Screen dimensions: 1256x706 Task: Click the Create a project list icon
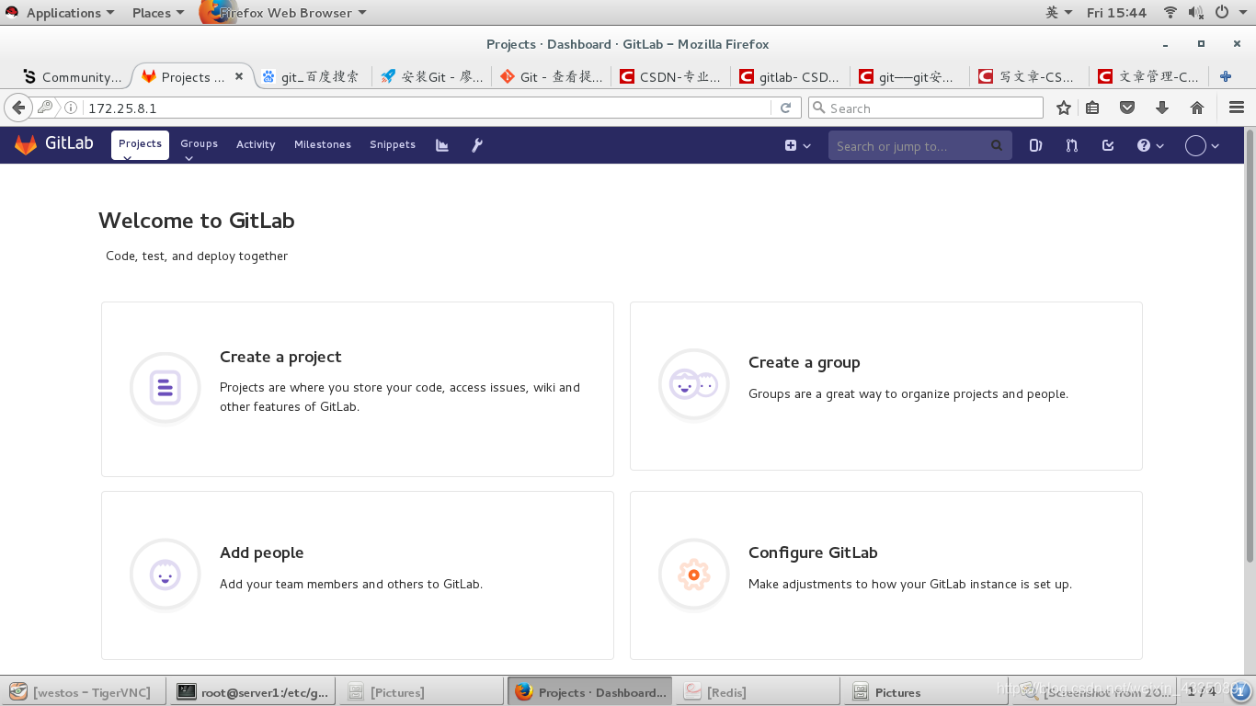coord(166,388)
